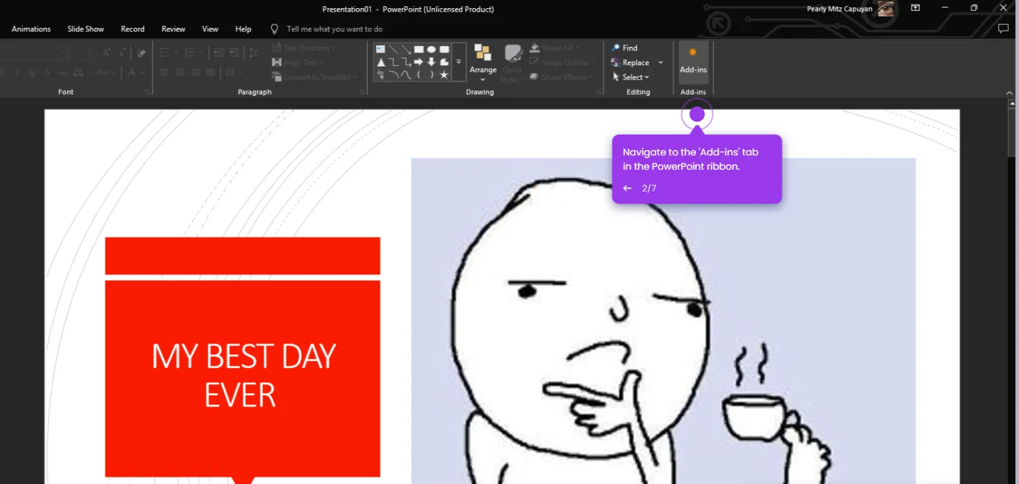Select the straight Line shape

[x=394, y=49]
